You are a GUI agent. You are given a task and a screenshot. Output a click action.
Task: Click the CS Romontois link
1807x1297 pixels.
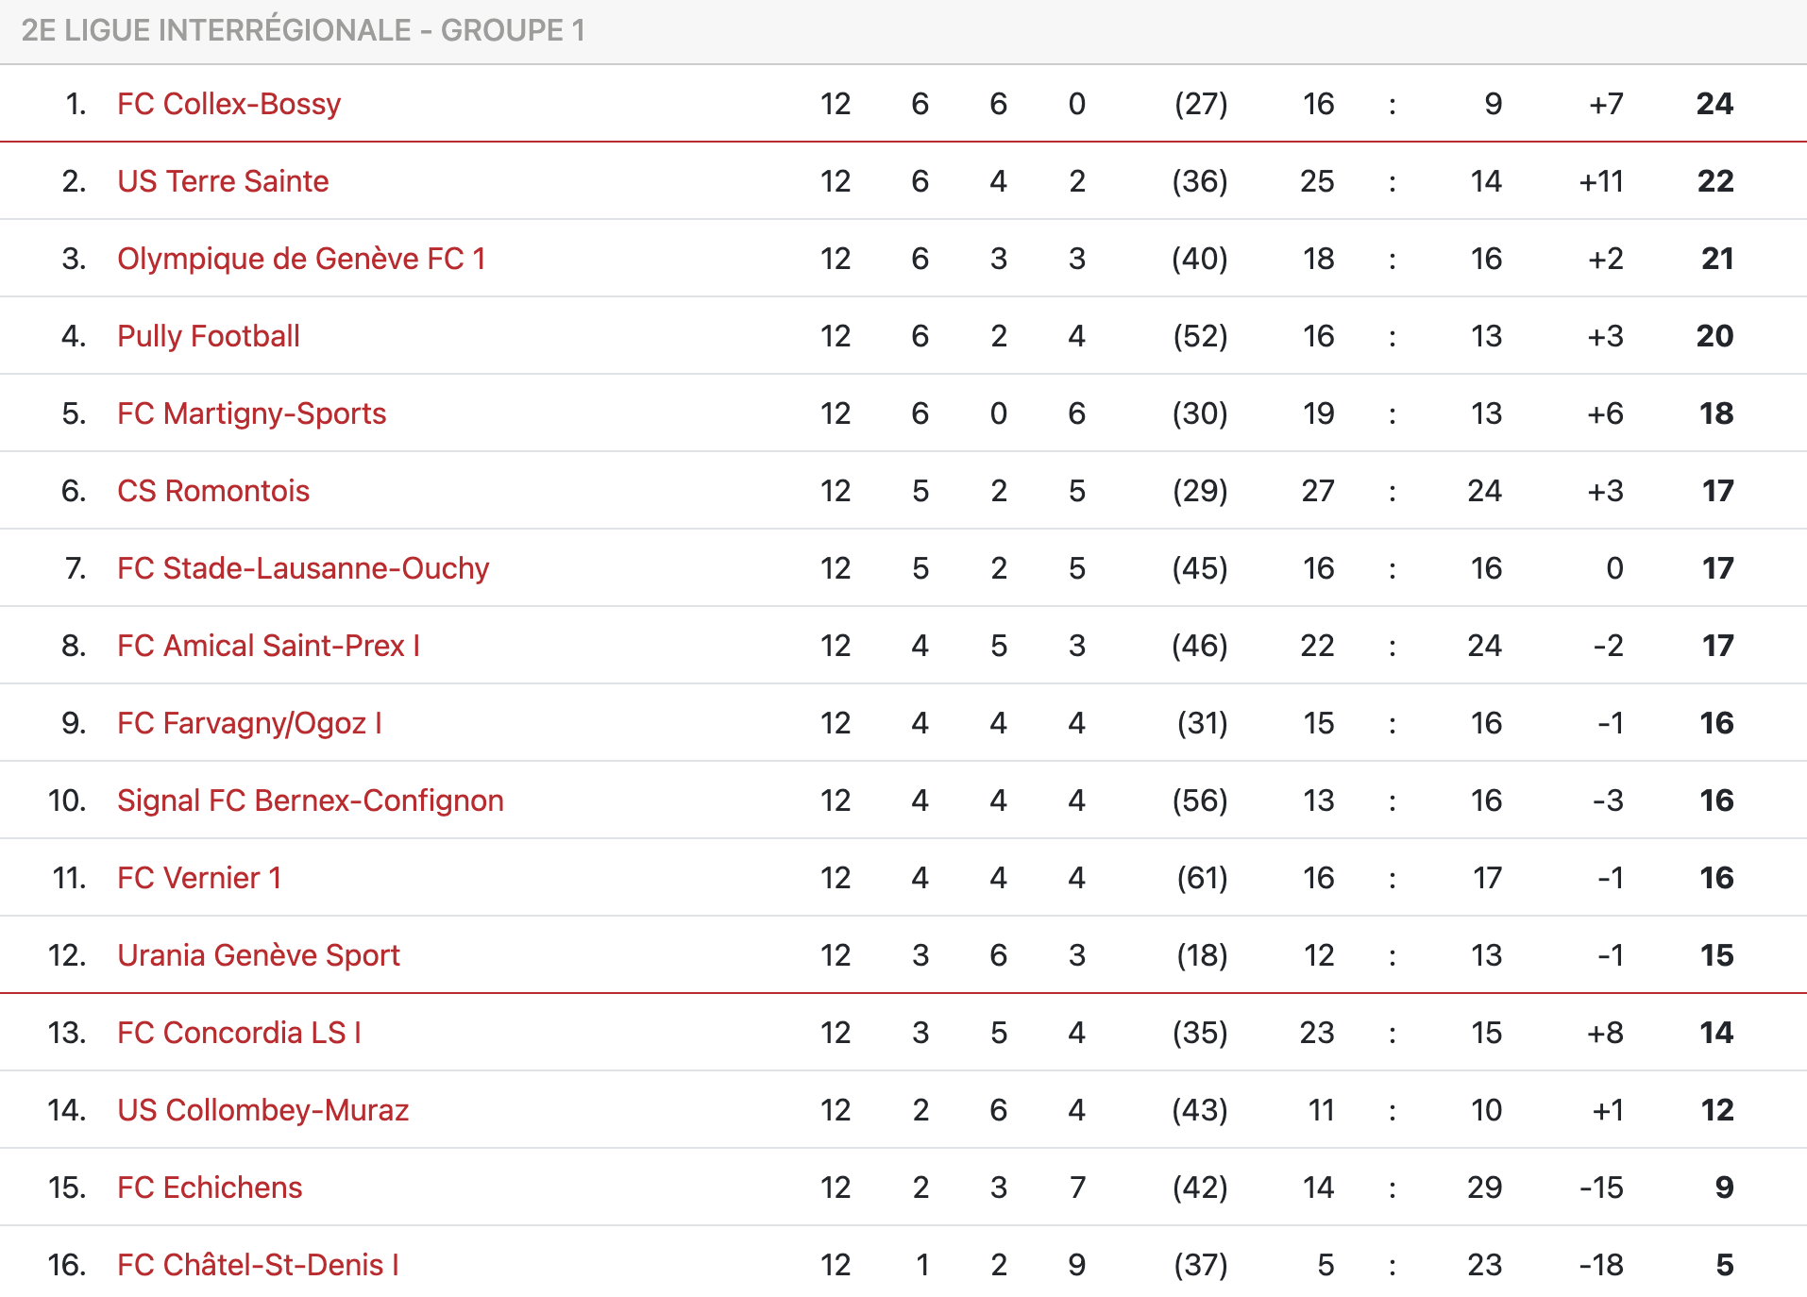click(x=213, y=491)
